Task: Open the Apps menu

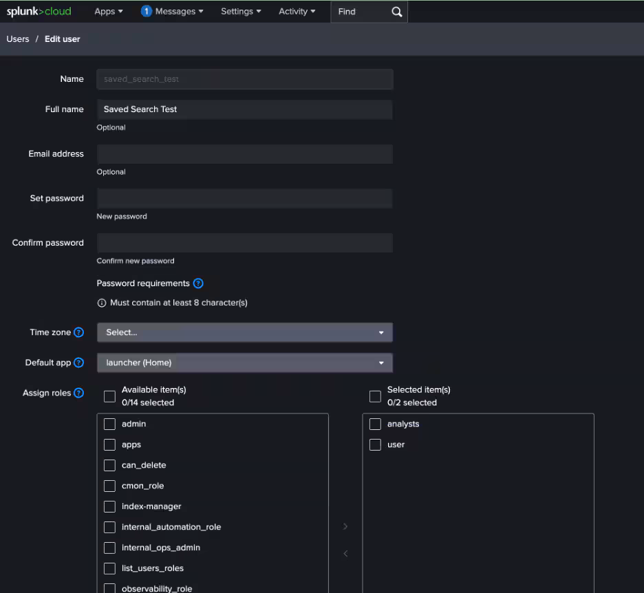Action: click(x=108, y=12)
